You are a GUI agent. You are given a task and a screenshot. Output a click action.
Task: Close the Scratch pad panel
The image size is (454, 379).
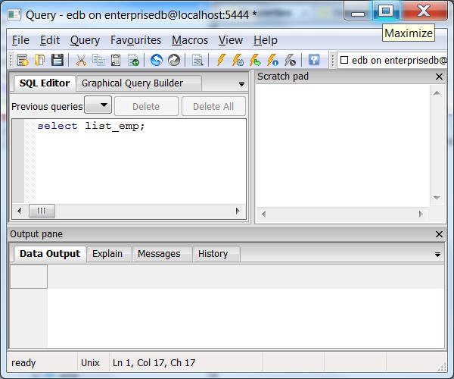coord(439,77)
